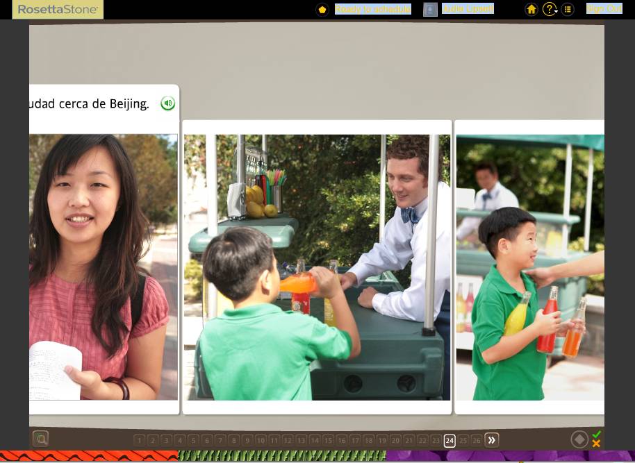
Task: Play the audio for the Beijing sentence
Action: (x=167, y=103)
